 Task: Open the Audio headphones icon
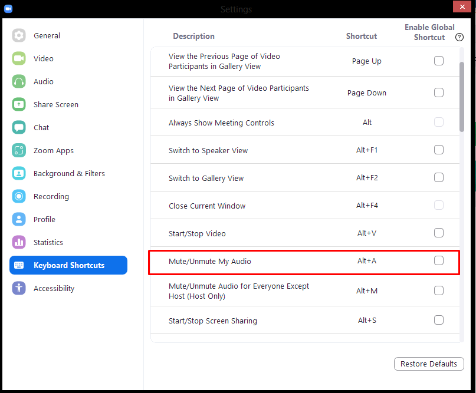point(19,81)
